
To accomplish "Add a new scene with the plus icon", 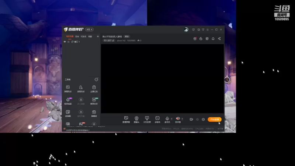I will point(98,36).
